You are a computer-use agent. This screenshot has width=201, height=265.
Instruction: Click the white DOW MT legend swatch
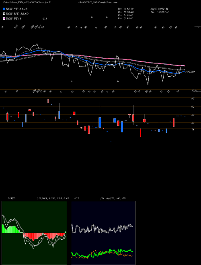4,14
